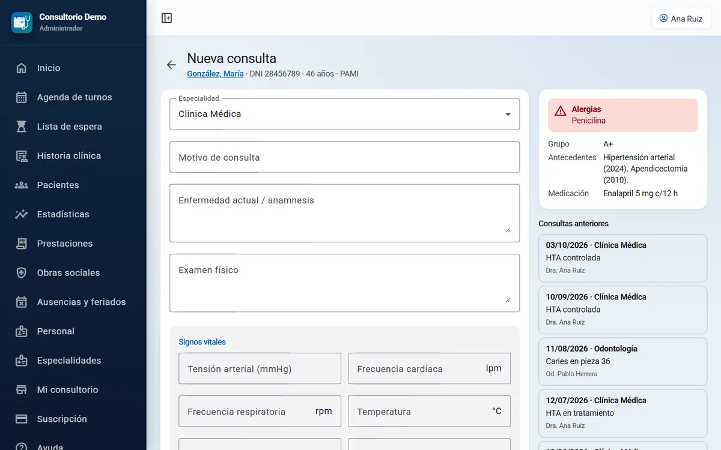
Task: Click the Ana Ruiz user button
Action: coord(681,18)
